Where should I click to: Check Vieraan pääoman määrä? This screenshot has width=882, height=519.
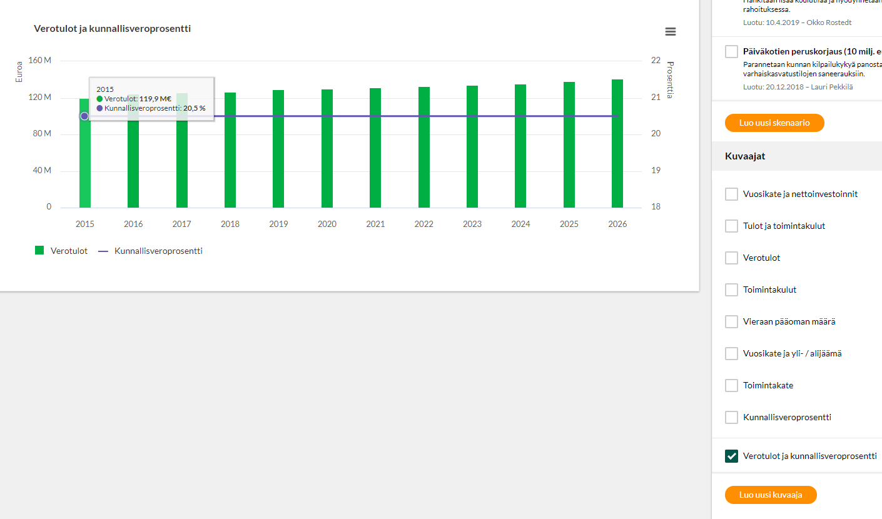tap(731, 321)
